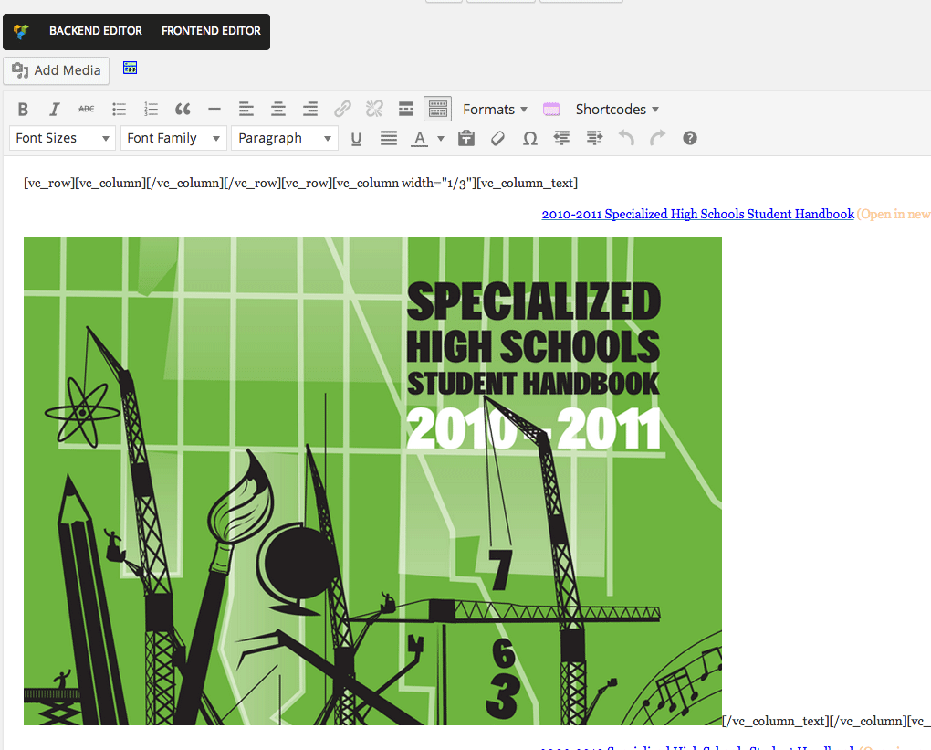Apply strikethrough formatting

click(x=87, y=109)
